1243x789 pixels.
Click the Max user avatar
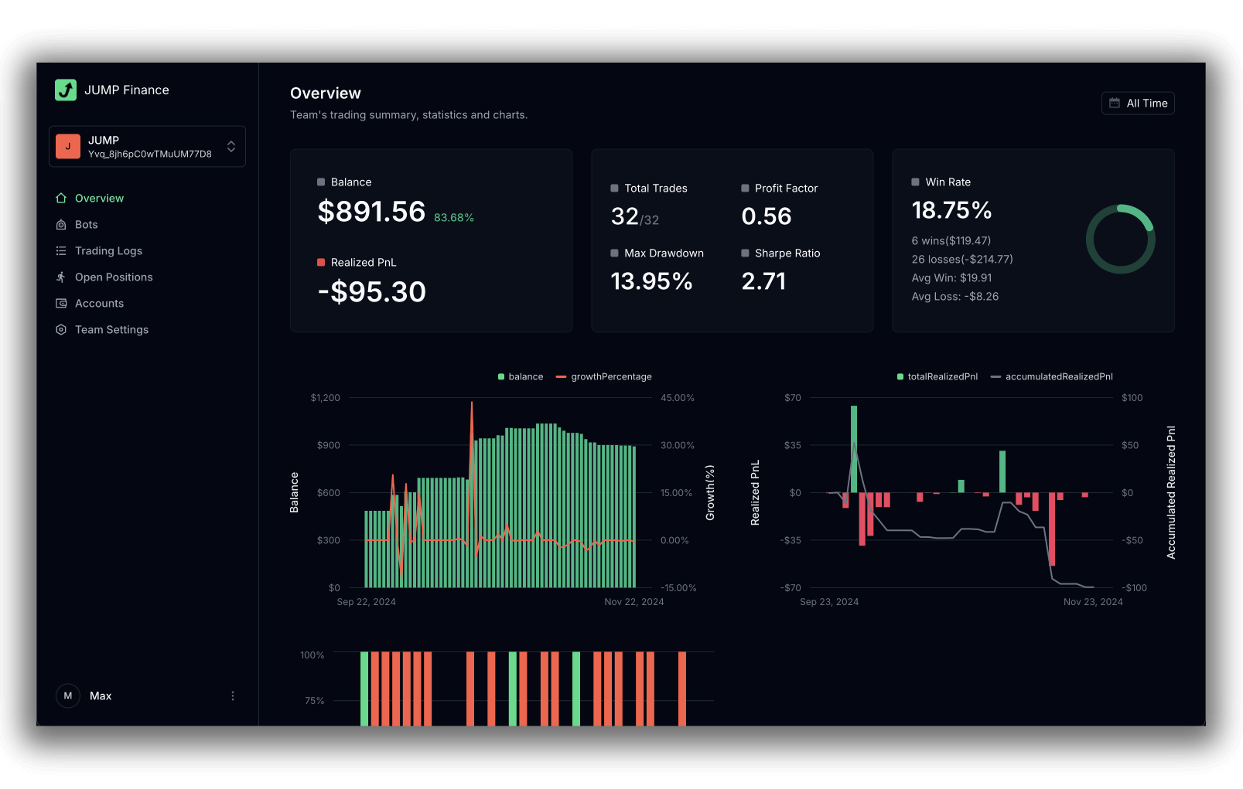[68, 696]
